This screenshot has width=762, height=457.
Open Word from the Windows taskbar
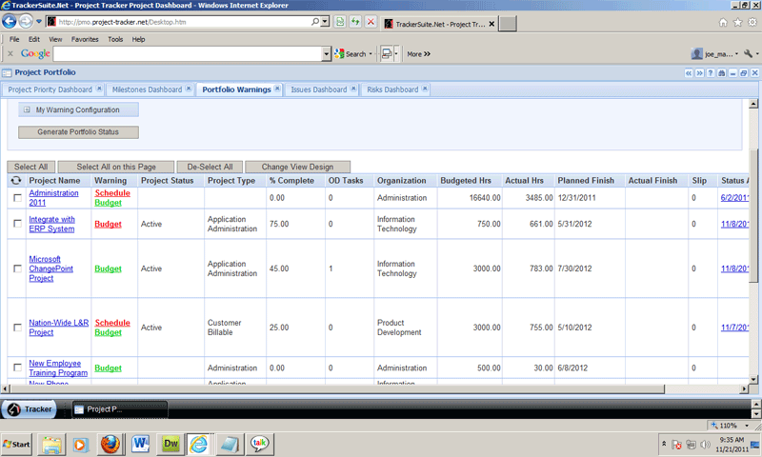pos(140,444)
